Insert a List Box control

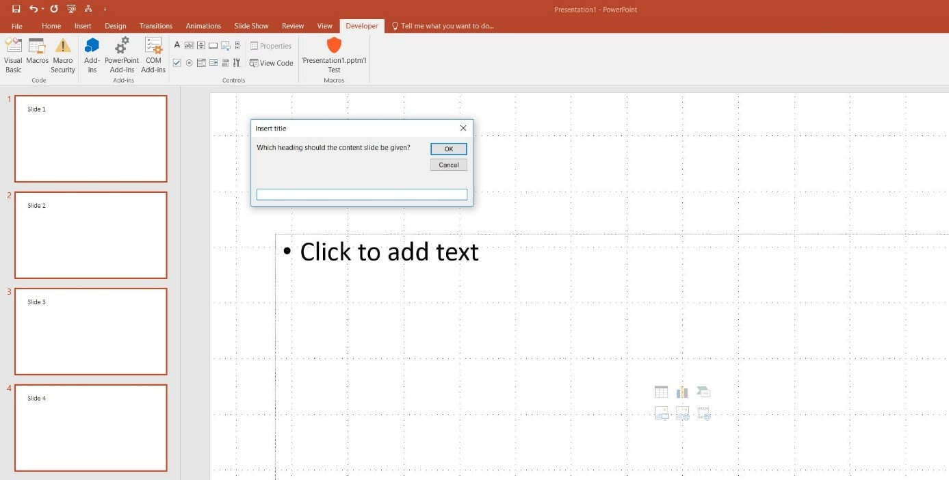click(201, 63)
